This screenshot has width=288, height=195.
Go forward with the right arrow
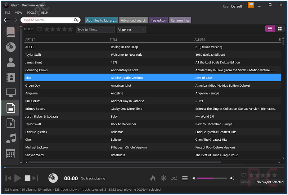pos(14,20)
